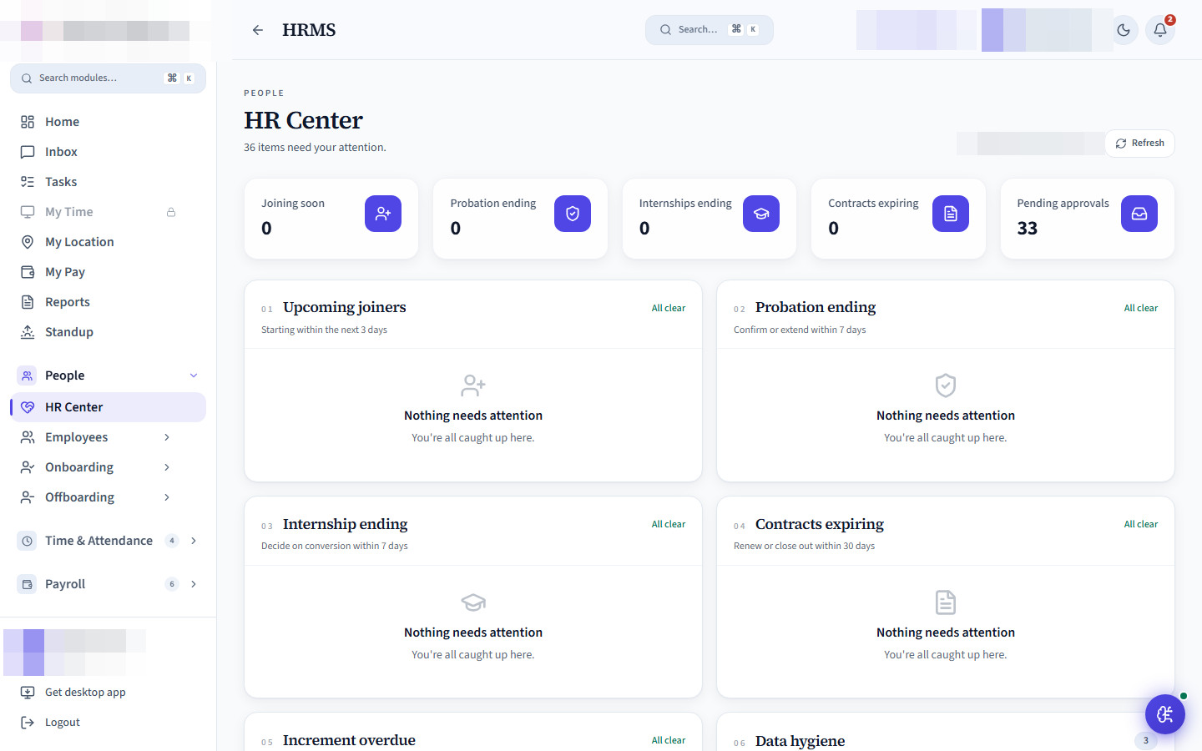Open My Location in the sidebar
Screen dimensions: 1202x751
point(108,242)
